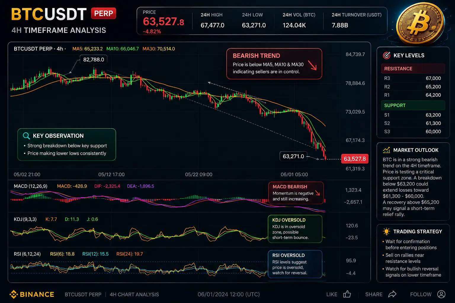Click the red 63,527.8 price tag on the axis
Screen dimensions: 455x303
coord(355,159)
